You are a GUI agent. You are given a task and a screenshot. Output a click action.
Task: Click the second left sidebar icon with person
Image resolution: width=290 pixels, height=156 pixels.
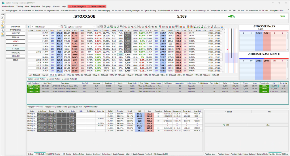click(3, 18)
